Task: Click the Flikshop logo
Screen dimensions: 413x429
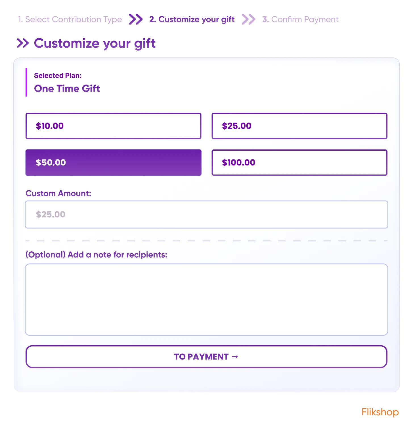Action: click(x=380, y=412)
